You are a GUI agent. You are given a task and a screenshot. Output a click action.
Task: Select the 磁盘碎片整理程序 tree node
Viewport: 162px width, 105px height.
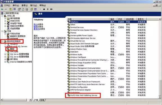(18, 36)
